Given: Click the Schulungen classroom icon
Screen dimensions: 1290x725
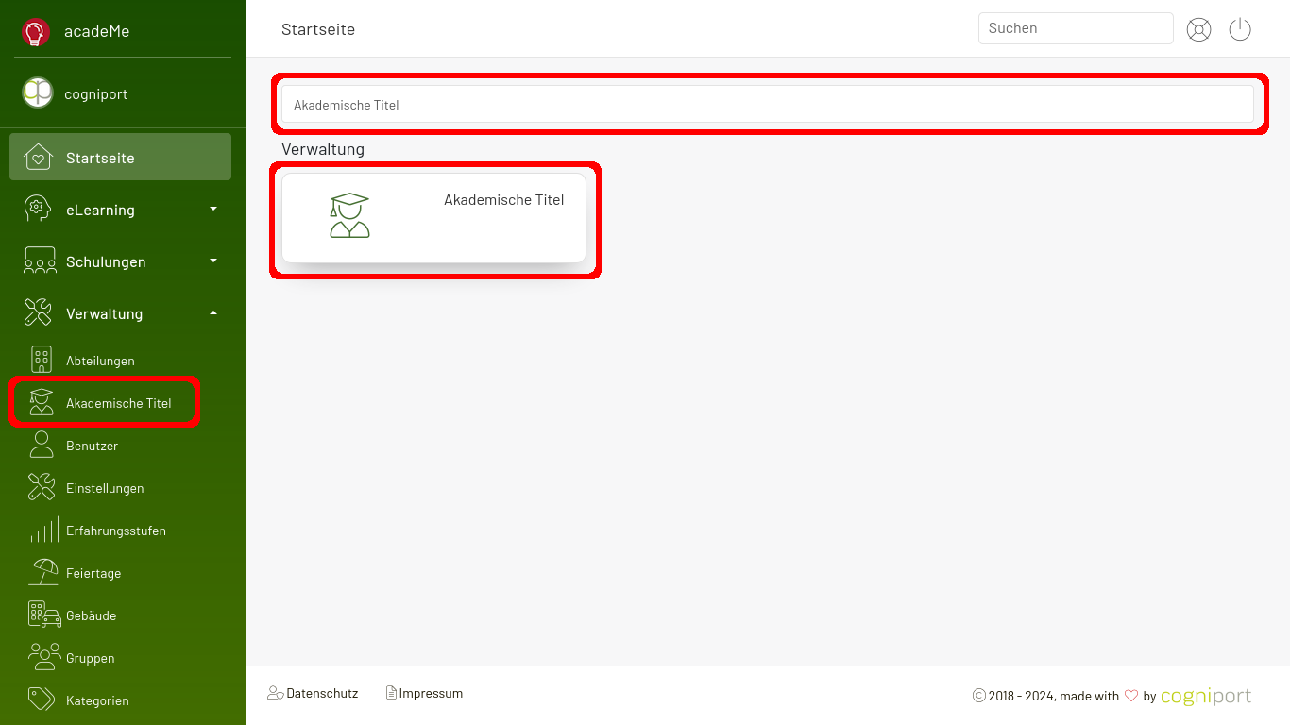Looking at the screenshot, I should tap(40, 261).
